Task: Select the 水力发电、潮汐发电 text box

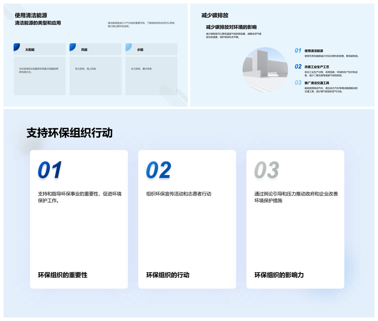Action: coord(141,69)
